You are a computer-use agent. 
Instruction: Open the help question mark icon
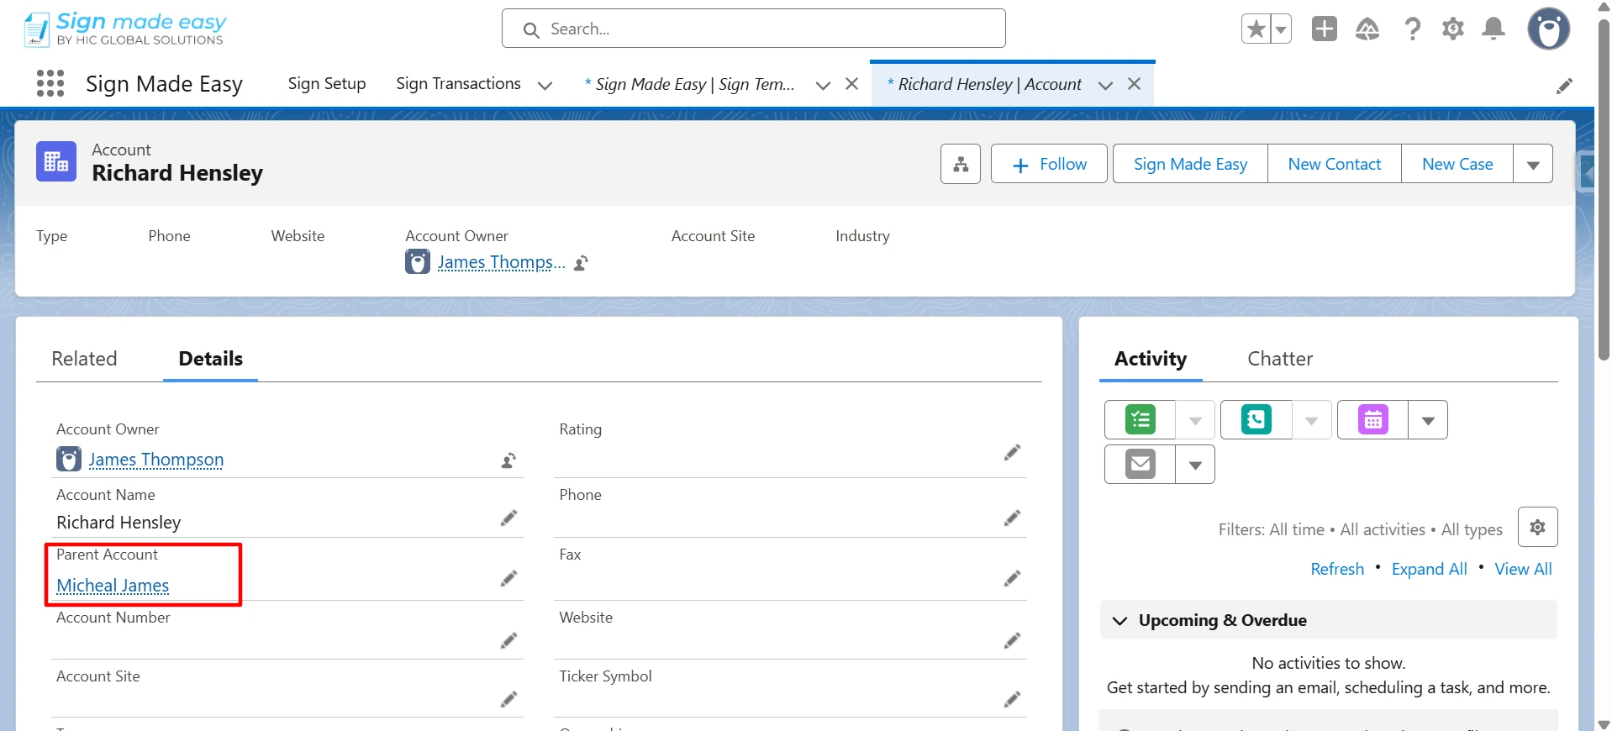pyautogui.click(x=1413, y=29)
